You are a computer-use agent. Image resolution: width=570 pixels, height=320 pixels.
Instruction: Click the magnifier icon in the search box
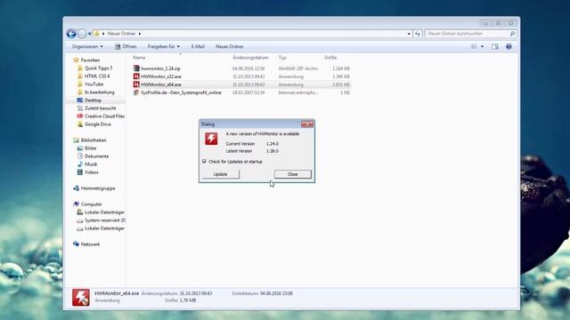(512, 34)
